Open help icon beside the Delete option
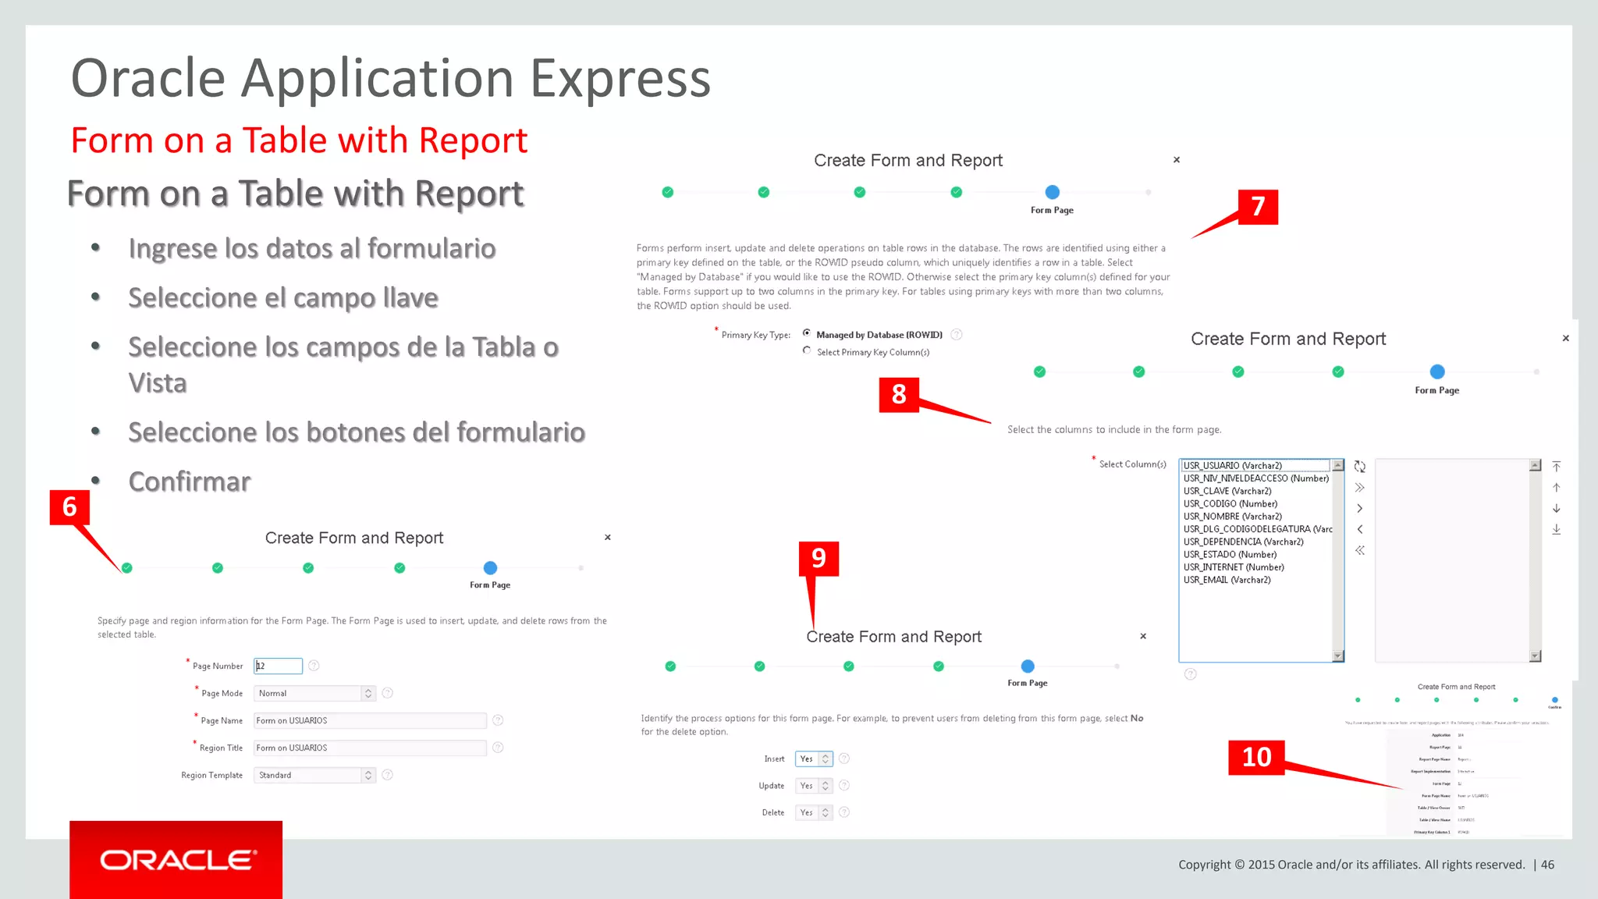Viewport: 1598px width, 899px height. coord(844,812)
